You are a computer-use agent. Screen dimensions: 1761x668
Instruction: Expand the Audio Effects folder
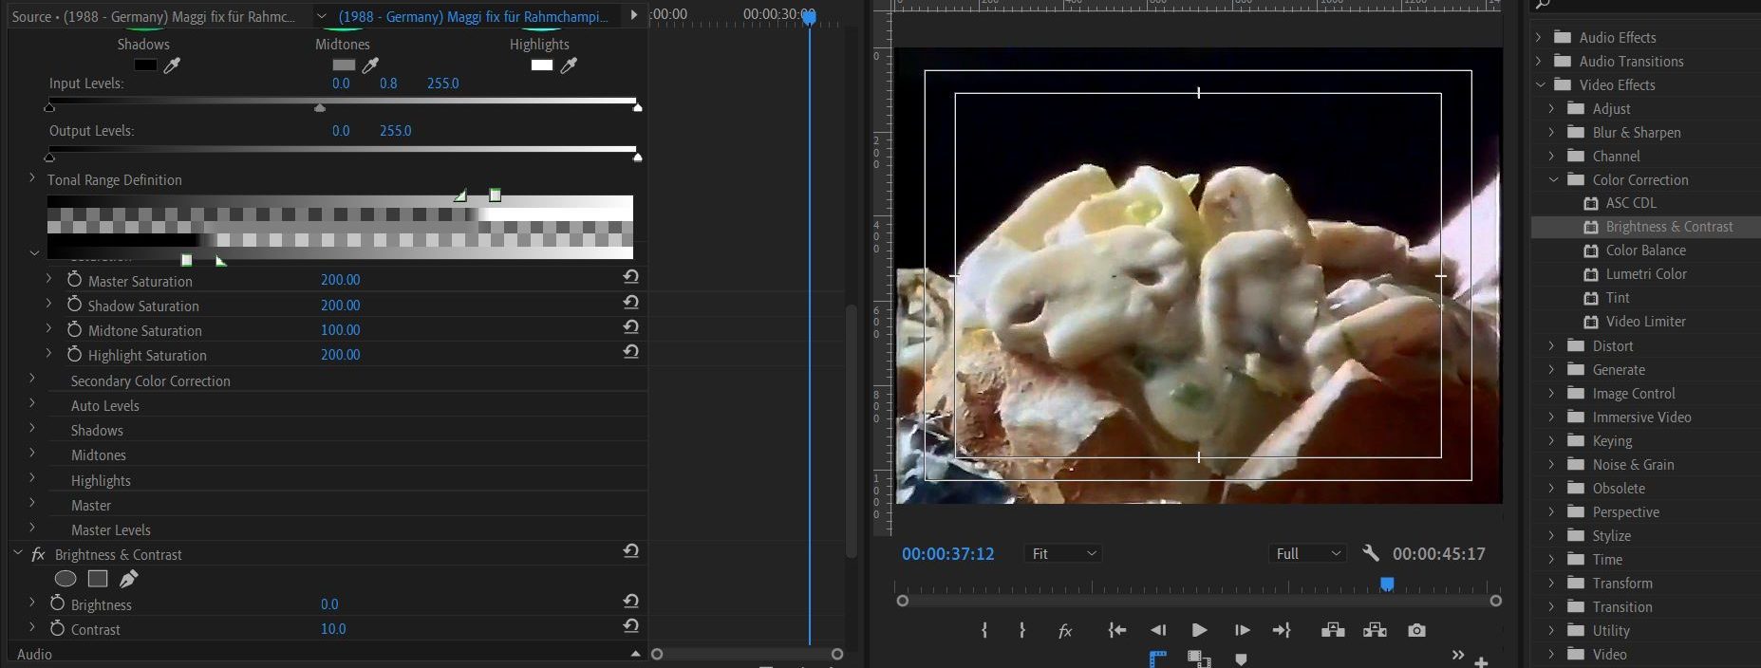pyautogui.click(x=1539, y=37)
